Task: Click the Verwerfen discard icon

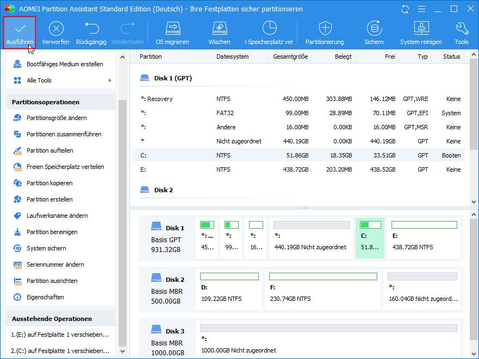Action: [x=55, y=28]
